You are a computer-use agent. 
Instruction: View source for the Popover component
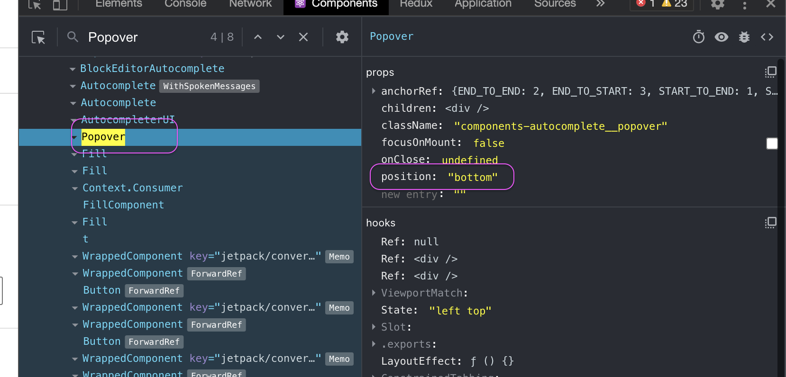[767, 36]
